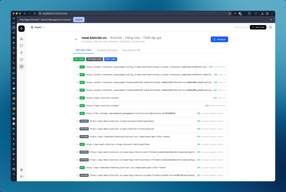Switch to the GitHub tab in tab strip

click(x=14, y=169)
